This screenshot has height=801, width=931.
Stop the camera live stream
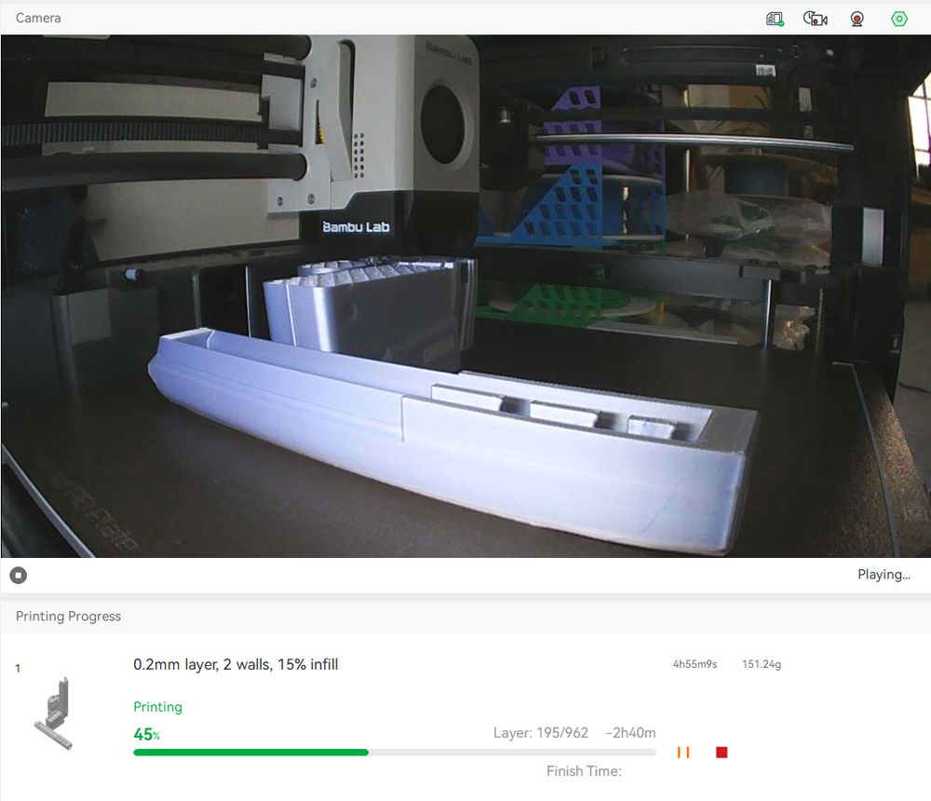click(19, 576)
